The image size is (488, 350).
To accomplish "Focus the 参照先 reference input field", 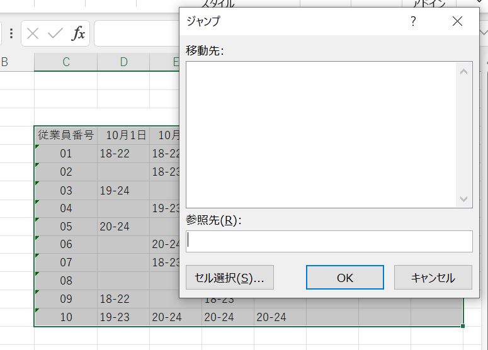I will pos(329,241).
